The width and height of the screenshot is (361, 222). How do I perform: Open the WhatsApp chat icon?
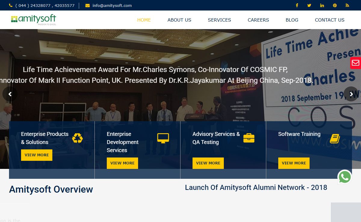coord(345,177)
